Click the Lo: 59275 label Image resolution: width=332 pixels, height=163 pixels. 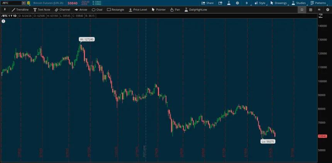pos(268,141)
